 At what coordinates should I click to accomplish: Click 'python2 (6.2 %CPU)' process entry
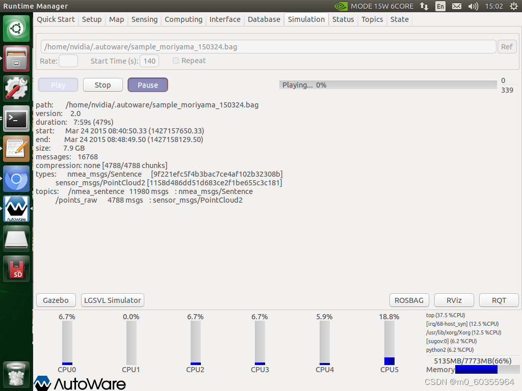click(x=450, y=350)
